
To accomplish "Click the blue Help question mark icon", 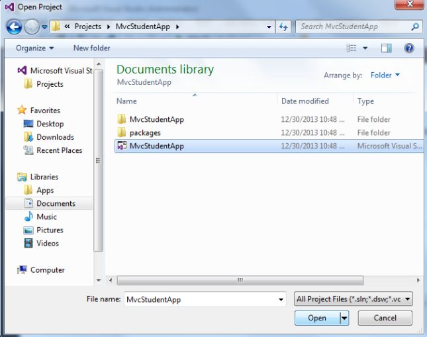I will pyautogui.click(x=409, y=48).
